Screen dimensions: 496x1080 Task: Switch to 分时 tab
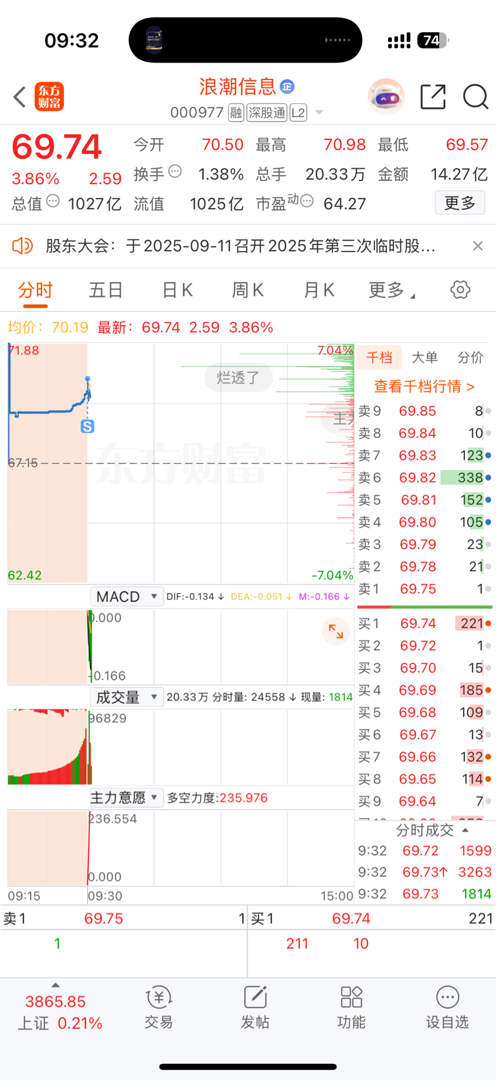coord(36,290)
